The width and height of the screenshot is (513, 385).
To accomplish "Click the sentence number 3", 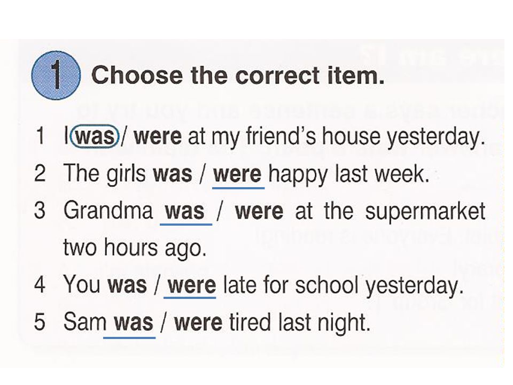I will 40,211.
